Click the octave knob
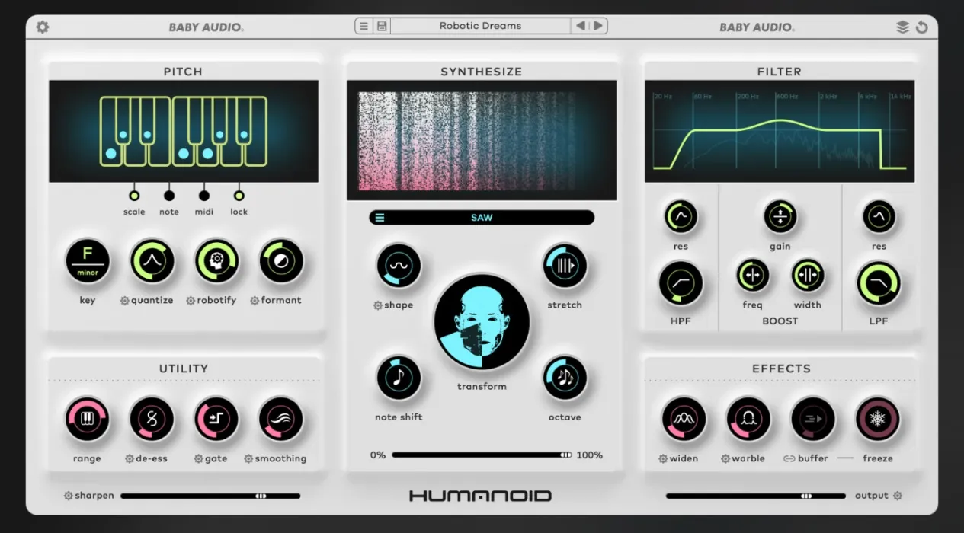964x533 pixels. (565, 378)
